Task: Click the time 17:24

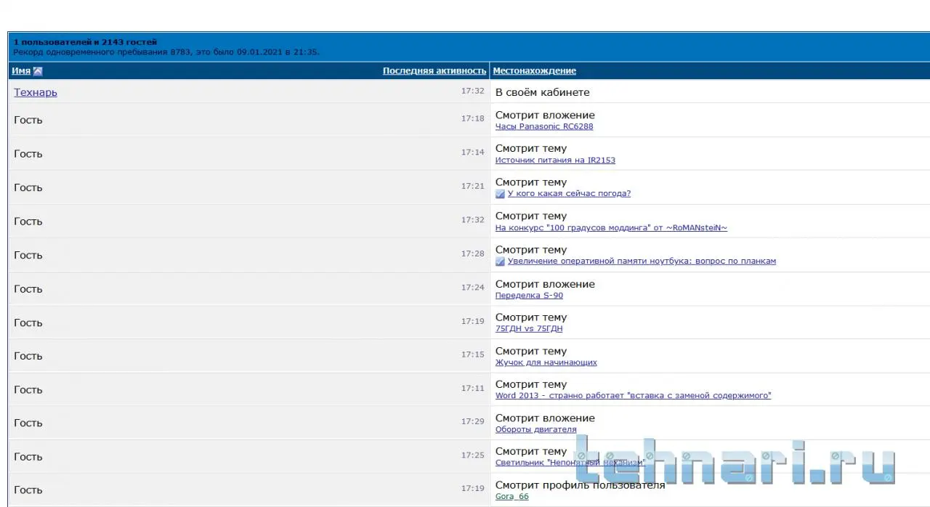Action: [472, 288]
